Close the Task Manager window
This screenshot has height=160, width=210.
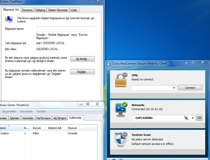[x=97, y=104]
